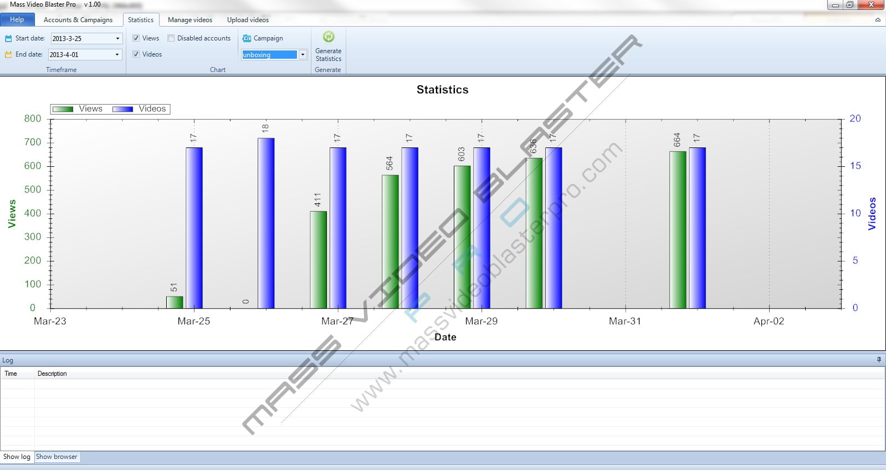Click the green Generate Statistics refresh icon

coord(329,37)
